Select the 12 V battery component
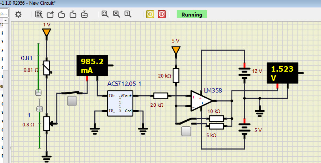This screenshot has width=321, height=163. pos(245,73)
